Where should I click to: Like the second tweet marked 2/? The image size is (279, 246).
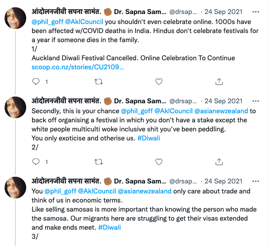[159, 161]
